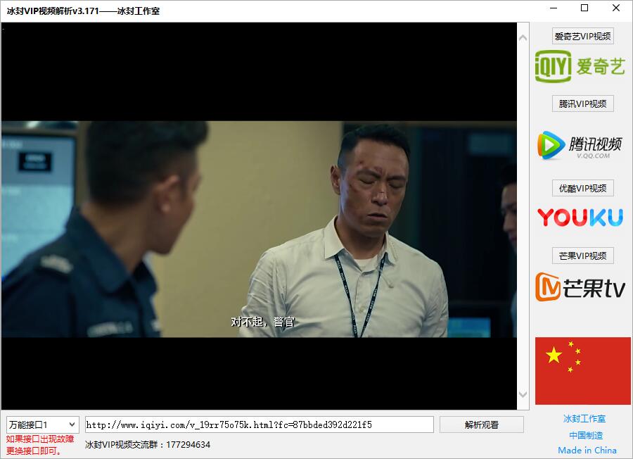Click the iQIYI 爱奇艺 logo

580,66
